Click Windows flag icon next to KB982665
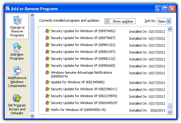This screenshot has height=123, width=181. 47,66
